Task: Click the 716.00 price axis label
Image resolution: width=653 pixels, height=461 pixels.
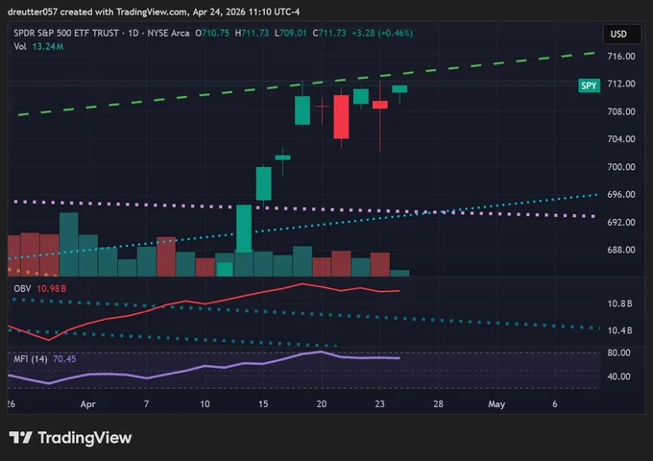Action: (x=621, y=57)
